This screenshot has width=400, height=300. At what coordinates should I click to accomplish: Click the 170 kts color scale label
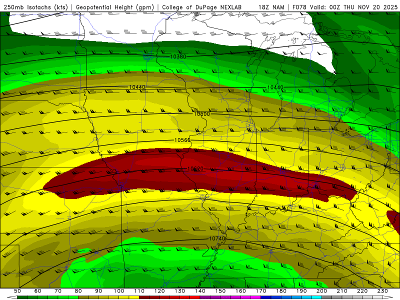(261, 291)
